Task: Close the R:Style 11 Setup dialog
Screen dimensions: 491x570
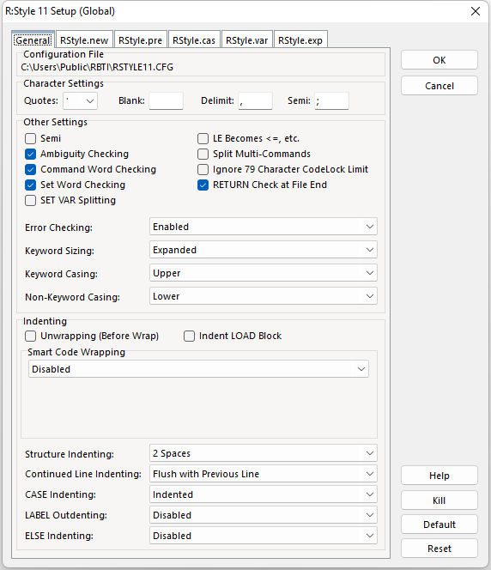Action: 475,11
